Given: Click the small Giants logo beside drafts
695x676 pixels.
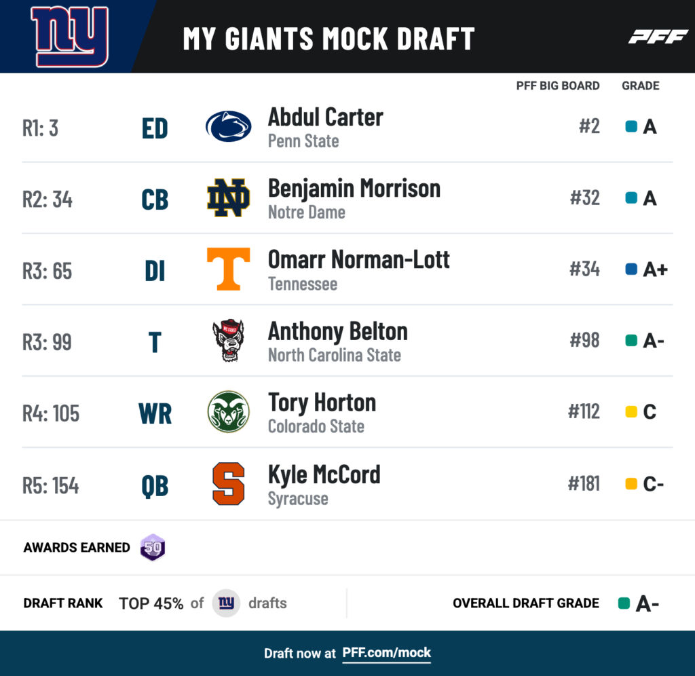Looking at the screenshot, I should coord(226,603).
